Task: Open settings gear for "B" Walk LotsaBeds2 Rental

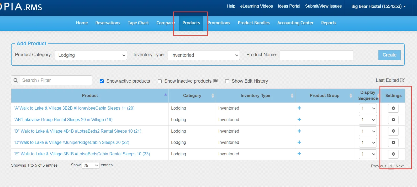Action: tap(393, 131)
